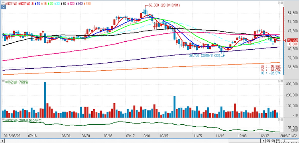
Task: Click the horizontal scrollbar right arrow
Action: click(x=264, y=141)
